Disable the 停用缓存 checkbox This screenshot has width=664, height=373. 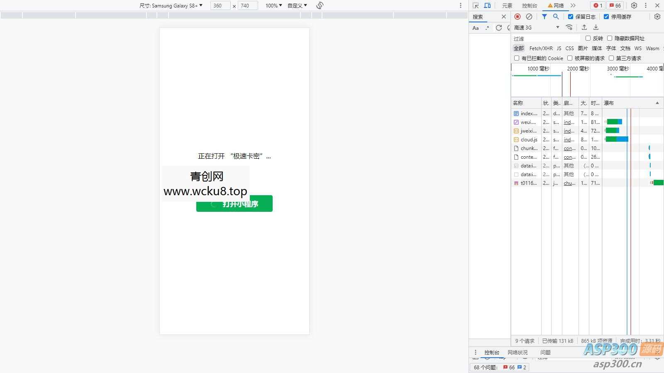tap(607, 17)
